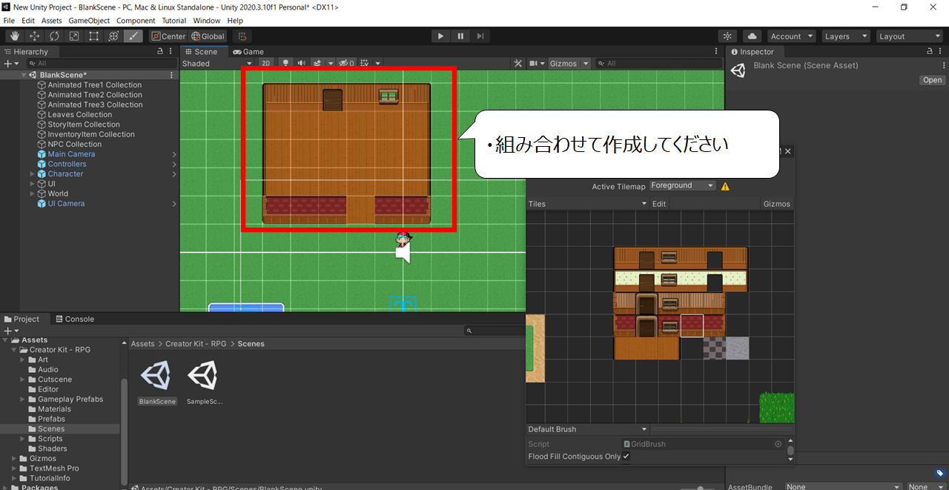Open the File menu

(x=9, y=21)
